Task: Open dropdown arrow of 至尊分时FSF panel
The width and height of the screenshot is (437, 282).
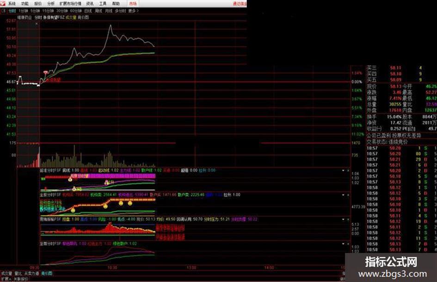Action: pyautogui.click(x=343, y=244)
